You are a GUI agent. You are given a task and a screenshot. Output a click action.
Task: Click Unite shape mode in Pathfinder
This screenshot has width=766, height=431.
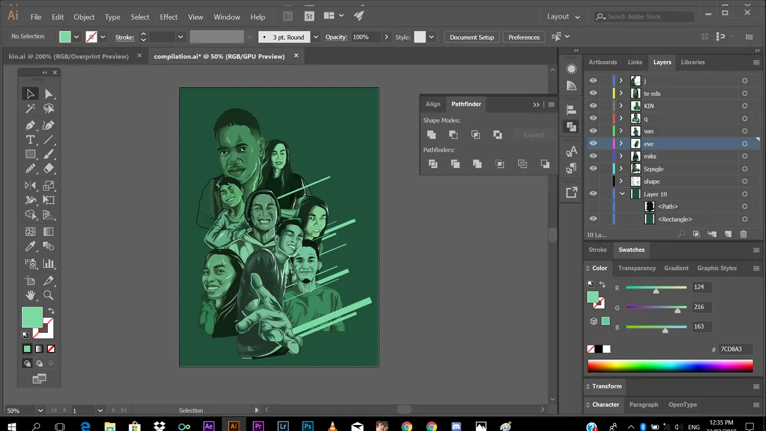[x=431, y=135]
